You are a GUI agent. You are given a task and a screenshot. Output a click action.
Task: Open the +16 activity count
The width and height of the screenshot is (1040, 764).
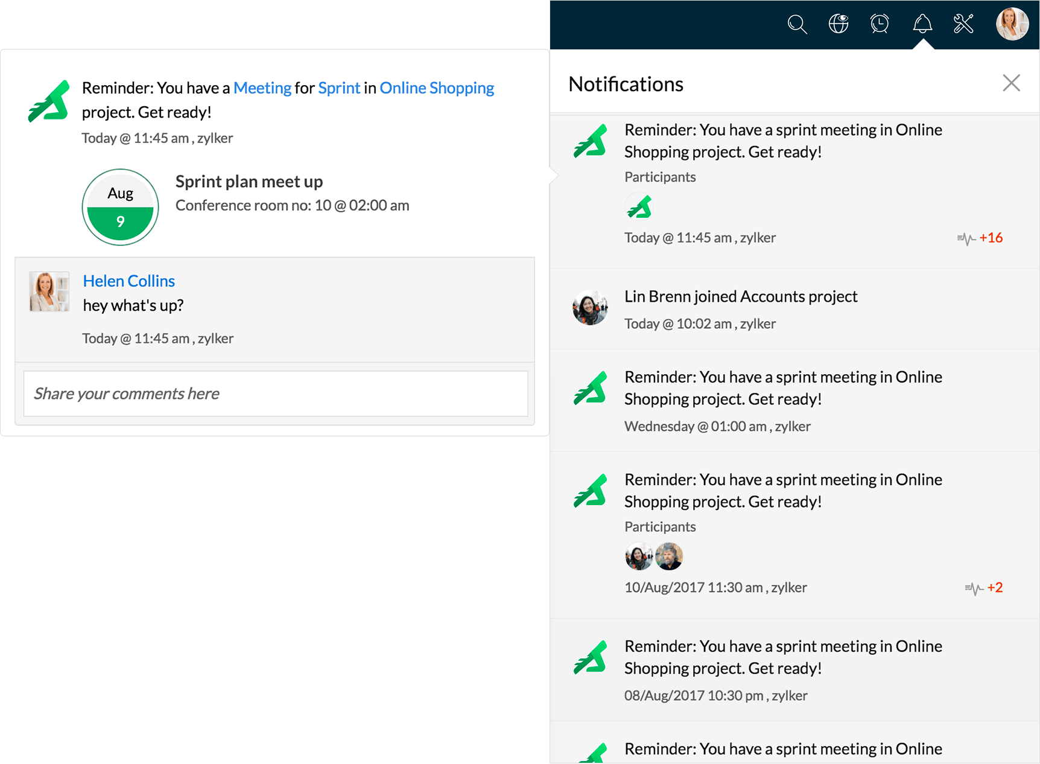[991, 238]
